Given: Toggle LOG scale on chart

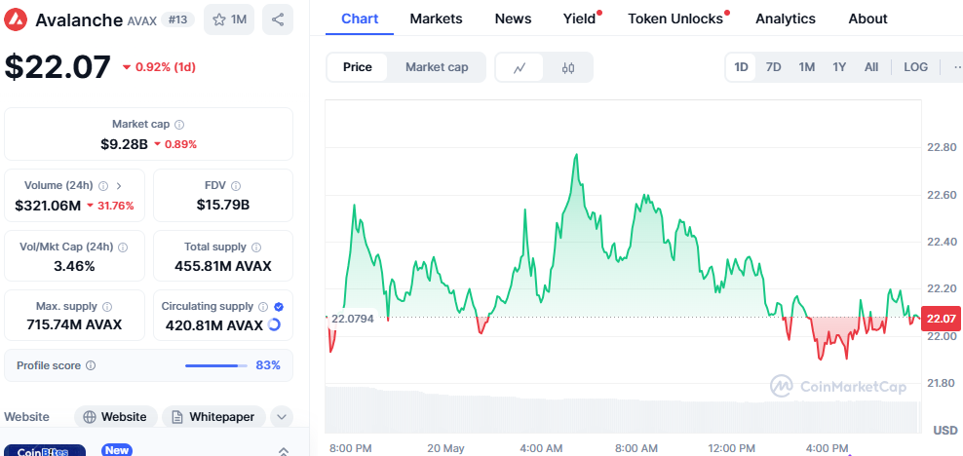Looking at the screenshot, I should [915, 67].
